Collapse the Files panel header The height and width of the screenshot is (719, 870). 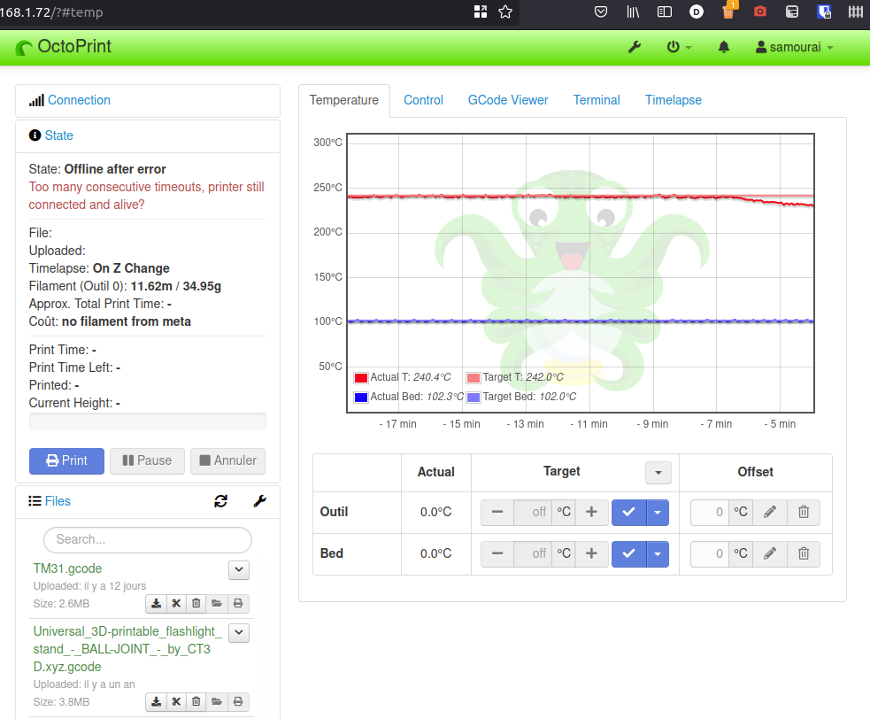click(x=58, y=501)
